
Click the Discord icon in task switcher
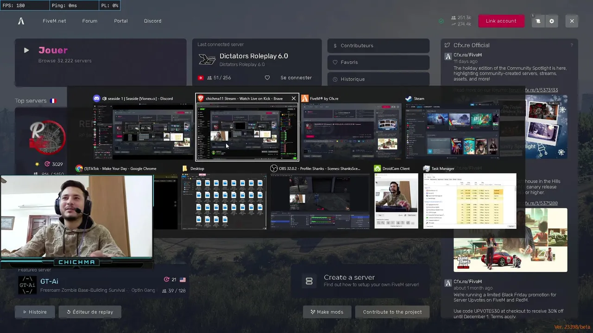tap(96, 99)
